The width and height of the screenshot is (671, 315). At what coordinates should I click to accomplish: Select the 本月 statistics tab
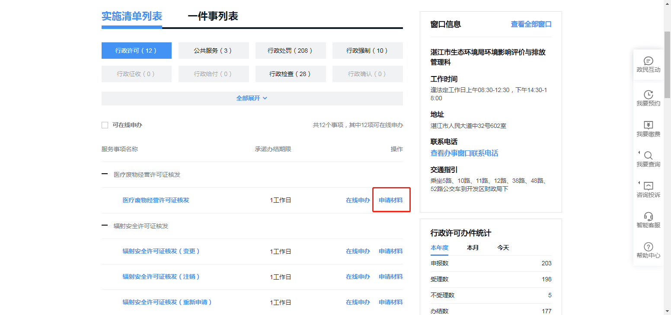[x=473, y=248]
